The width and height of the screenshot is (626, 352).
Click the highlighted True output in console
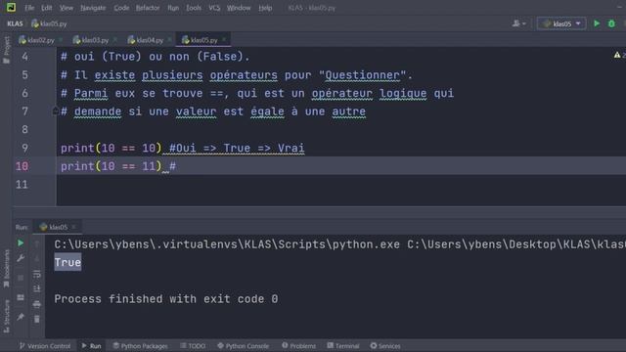click(67, 262)
